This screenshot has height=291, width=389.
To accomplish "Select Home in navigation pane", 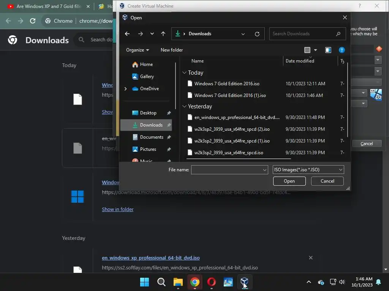I will [146, 64].
